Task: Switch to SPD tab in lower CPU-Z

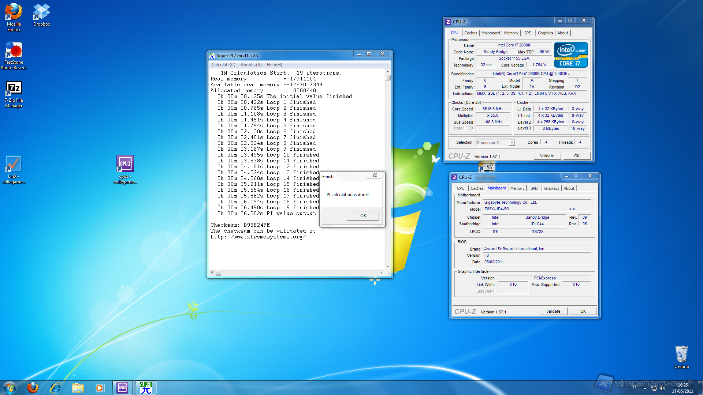Action: coord(534,188)
